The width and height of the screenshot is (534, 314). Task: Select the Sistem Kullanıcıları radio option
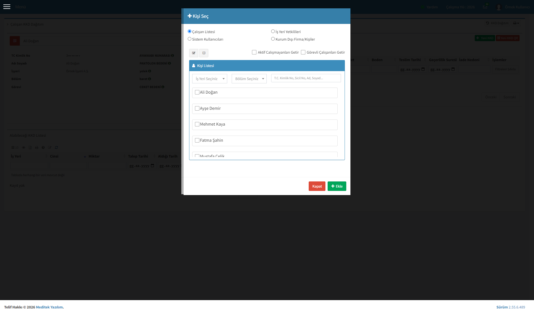coord(189,39)
